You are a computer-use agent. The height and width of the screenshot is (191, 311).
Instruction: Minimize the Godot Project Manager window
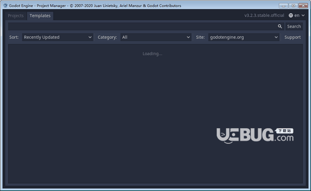284,6
